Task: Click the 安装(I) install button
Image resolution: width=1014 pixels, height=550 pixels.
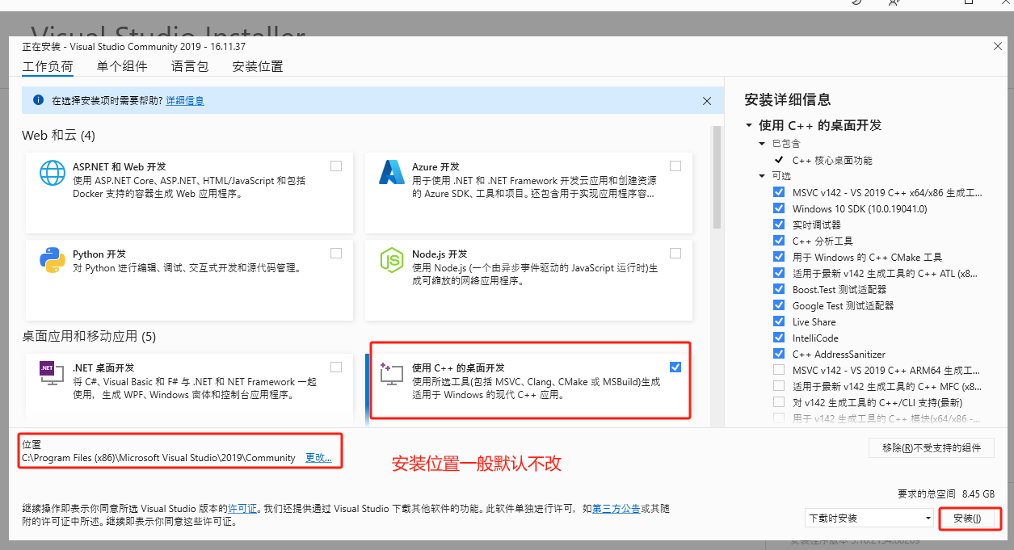Action: [968, 519]
